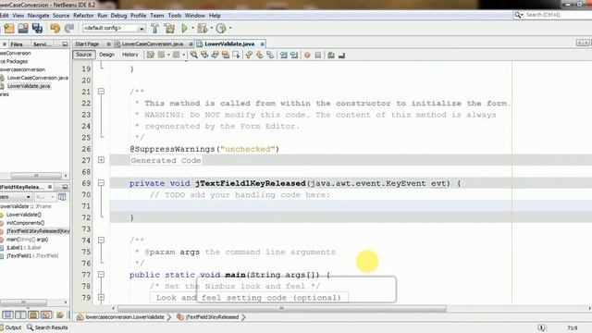The width and height of the screenshot is (592, 333).
Task: Open the Refactor menu
Action: coord(83,16)
